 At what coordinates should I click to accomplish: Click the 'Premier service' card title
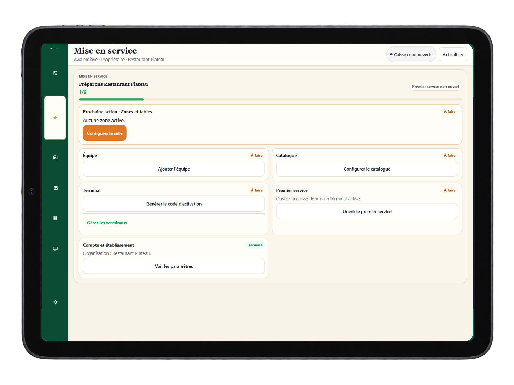pos(292,190)
